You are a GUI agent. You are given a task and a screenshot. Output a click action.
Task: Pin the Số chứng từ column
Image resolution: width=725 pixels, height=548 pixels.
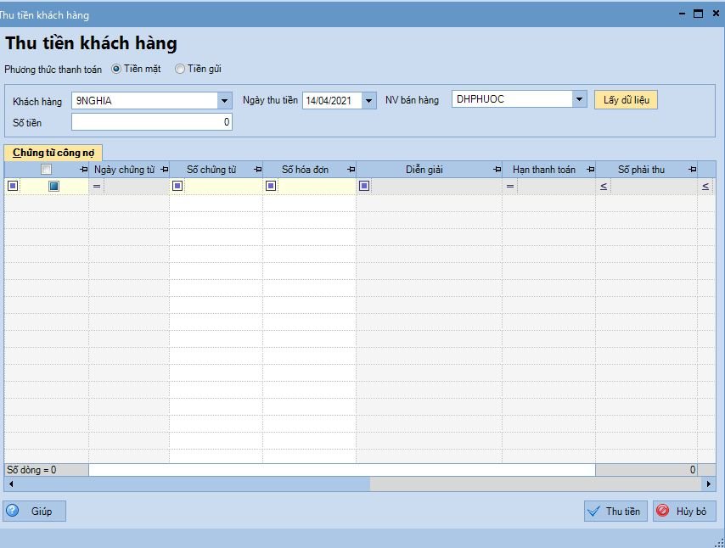[258, 170]
